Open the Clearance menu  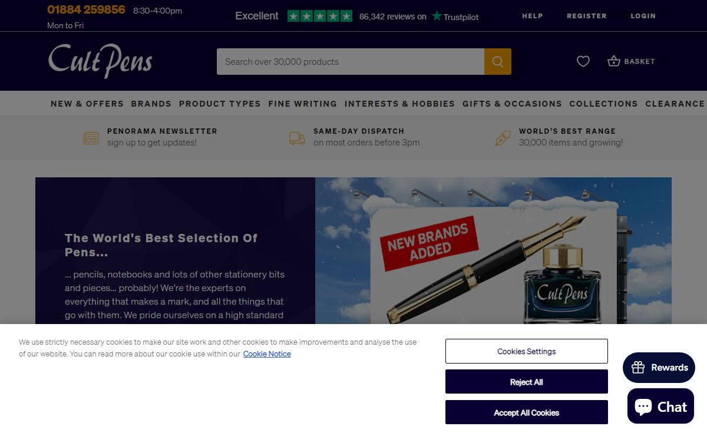point(675,104)
